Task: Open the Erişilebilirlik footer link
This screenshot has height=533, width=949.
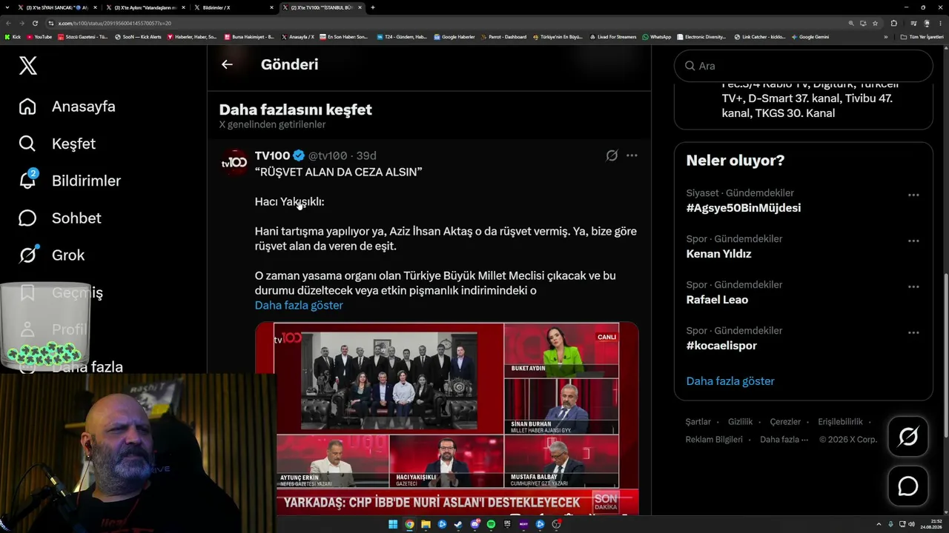Action: 840,422
